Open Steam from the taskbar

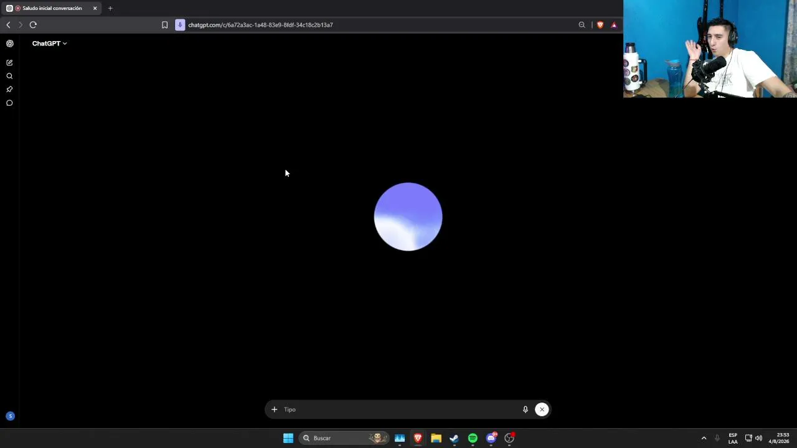[454, 438]
